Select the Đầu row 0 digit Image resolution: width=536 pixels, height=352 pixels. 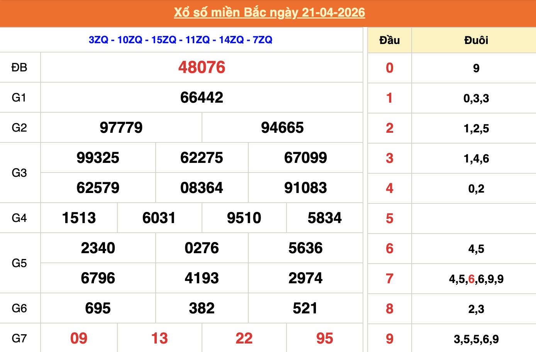point(390,68)
